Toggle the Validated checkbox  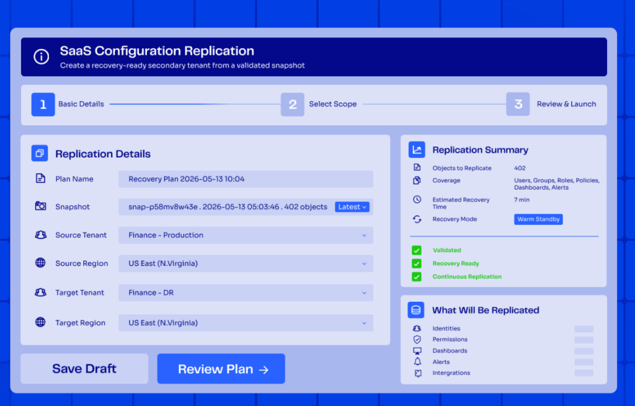(x=416, y=250)
